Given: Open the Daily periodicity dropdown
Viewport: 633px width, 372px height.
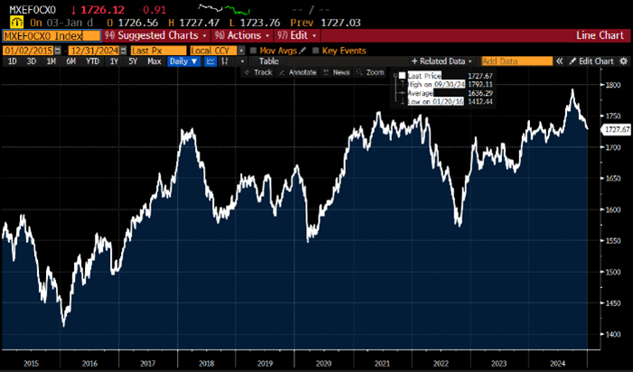Looking at the screenshot, I should (182, 61).
